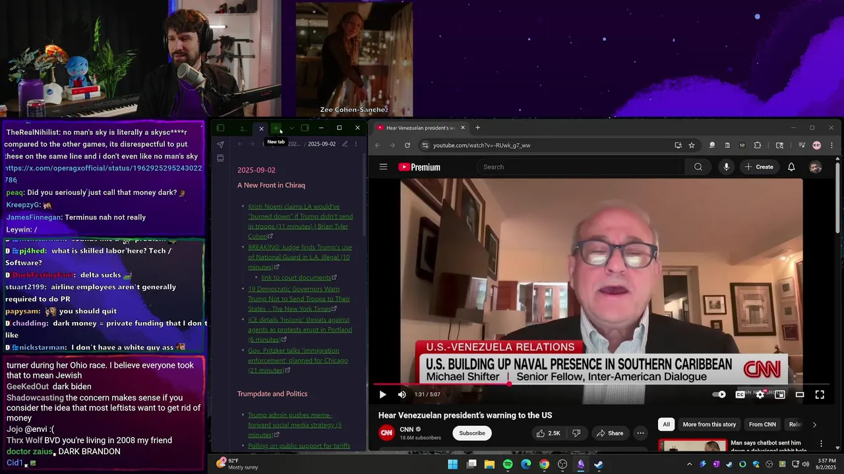Mute the video with the speaker icon
844x474 pixels.
402,394
